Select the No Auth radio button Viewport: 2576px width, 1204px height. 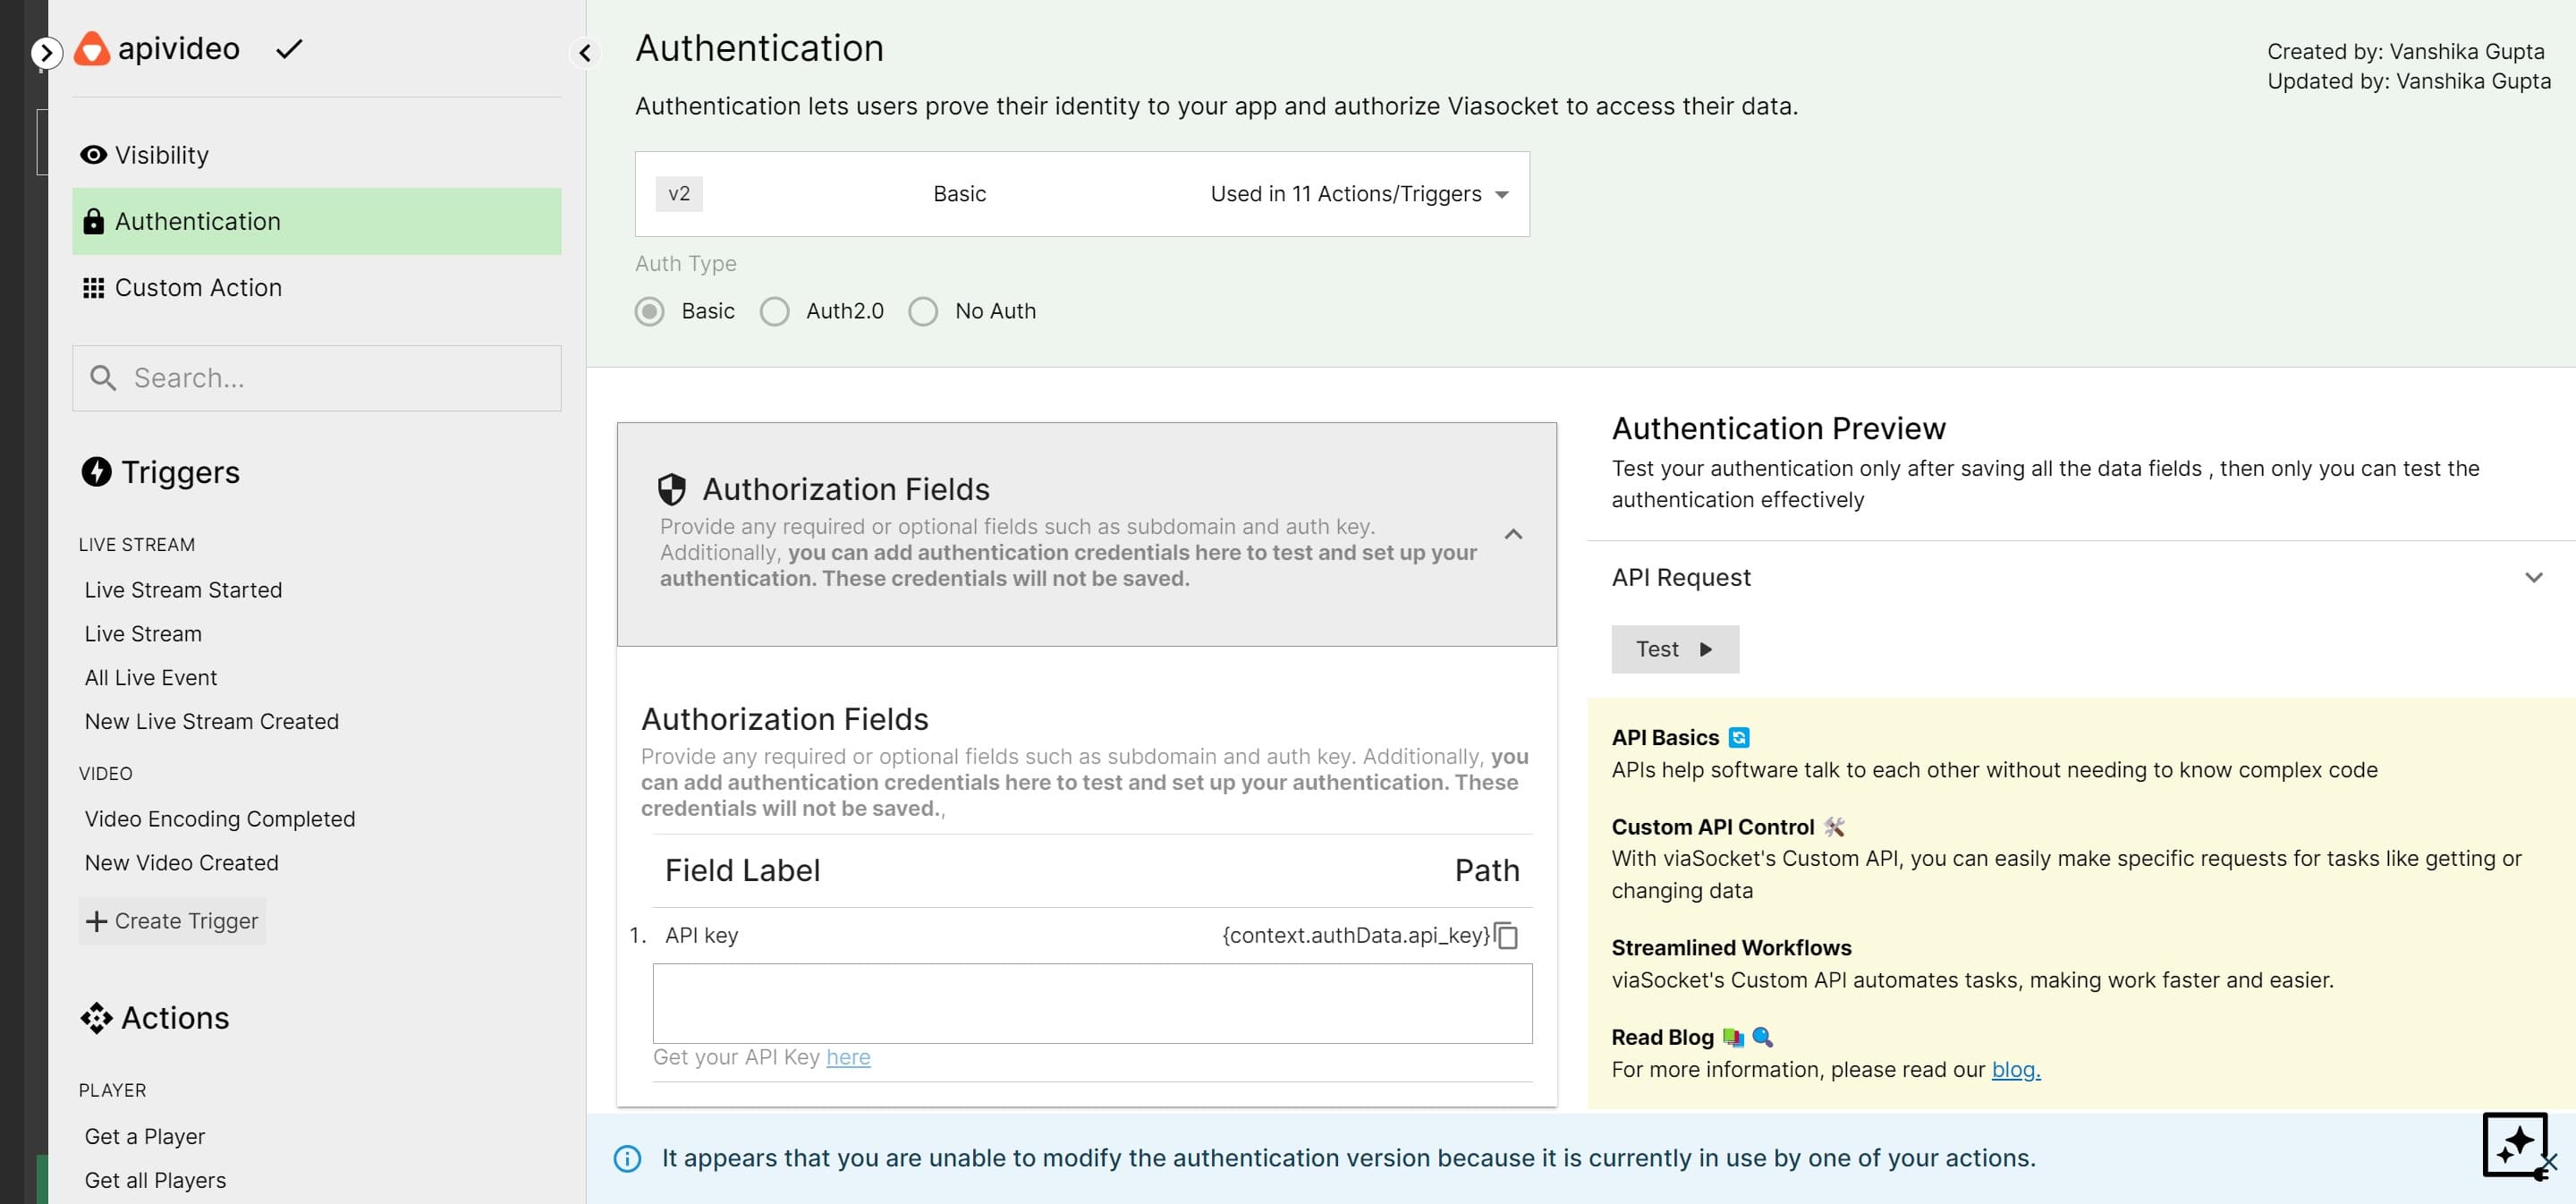[923, 312]
